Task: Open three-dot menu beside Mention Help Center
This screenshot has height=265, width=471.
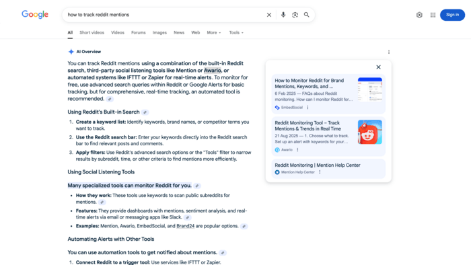Action: pos(320,172)
